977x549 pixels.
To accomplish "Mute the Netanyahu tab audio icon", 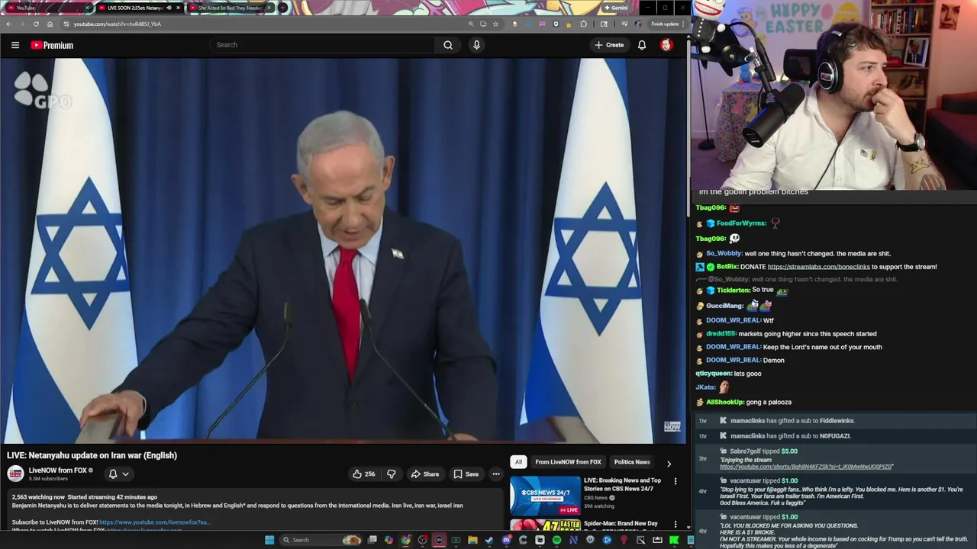I will pos(169,8).
